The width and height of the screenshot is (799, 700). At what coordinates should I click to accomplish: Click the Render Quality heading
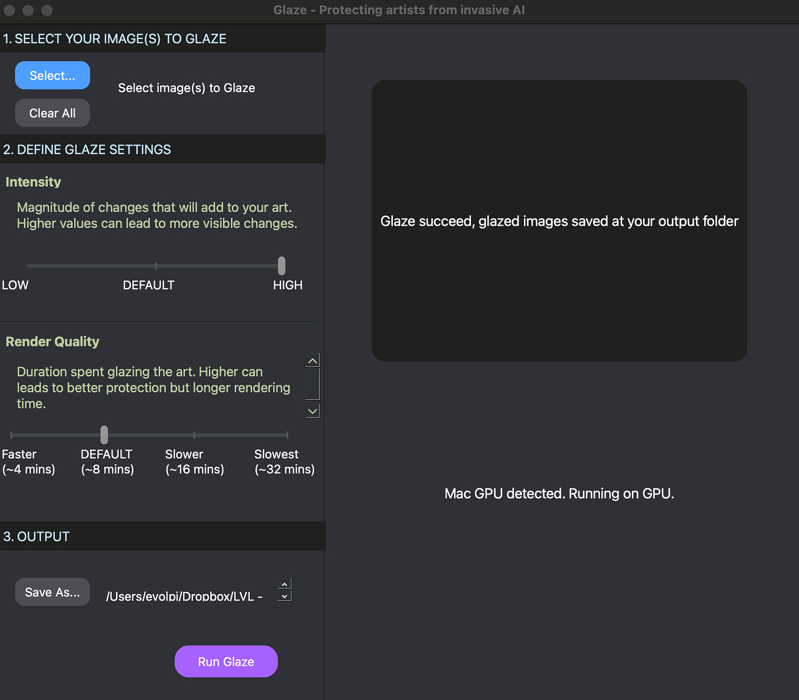pyautogui.click(x=53, y=341)
